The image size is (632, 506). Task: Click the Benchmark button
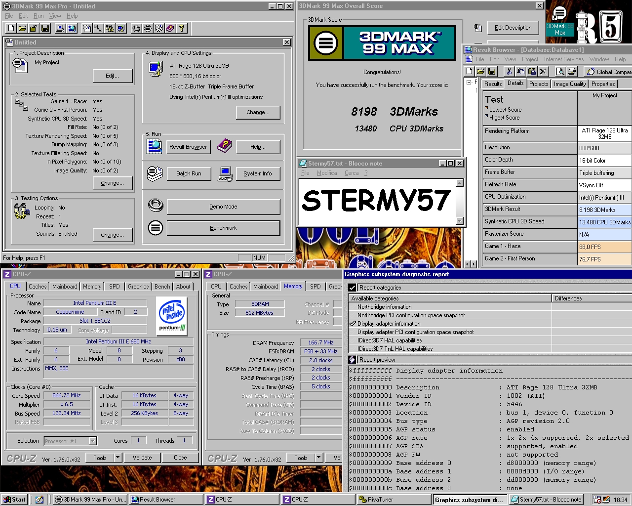point(223,228)
